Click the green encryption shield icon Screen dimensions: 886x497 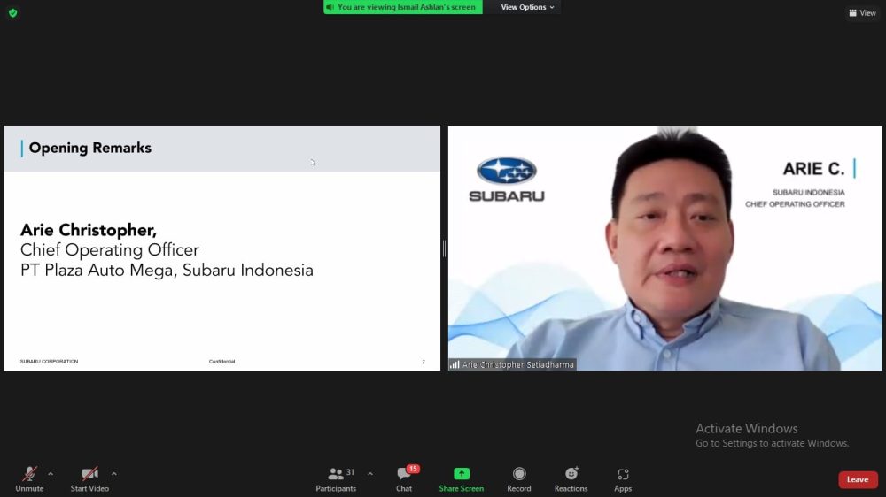click(x=12, y=13)
